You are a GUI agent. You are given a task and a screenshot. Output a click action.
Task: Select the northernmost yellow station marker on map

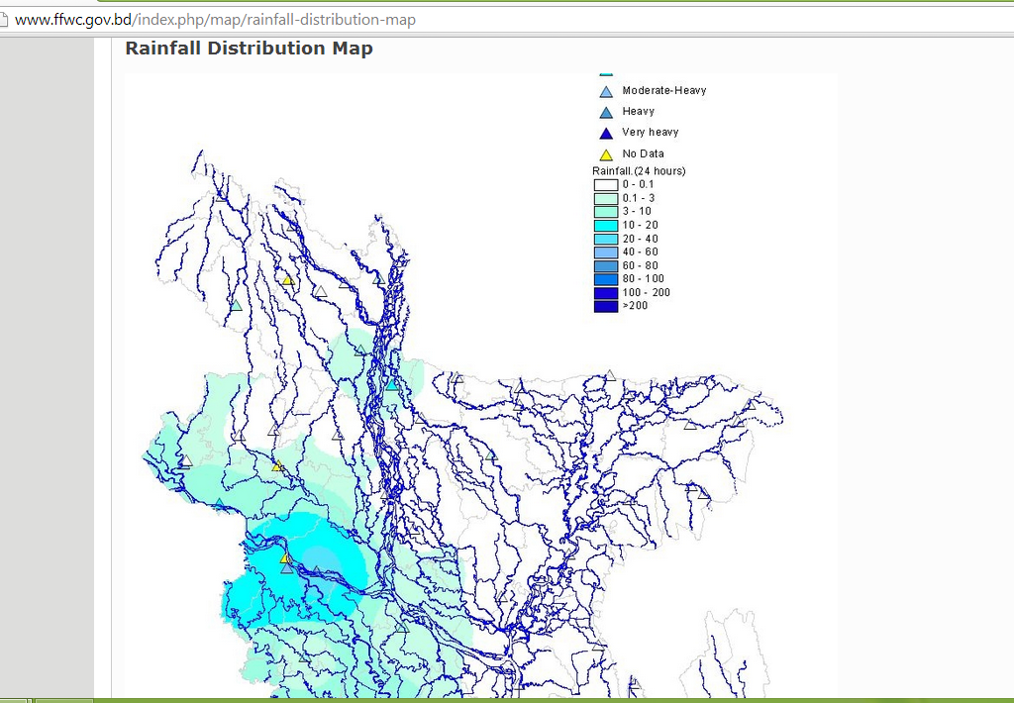287,280
